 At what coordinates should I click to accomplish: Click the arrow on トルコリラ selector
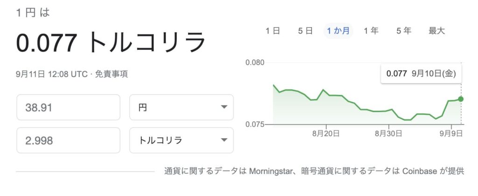coord(224,140)
